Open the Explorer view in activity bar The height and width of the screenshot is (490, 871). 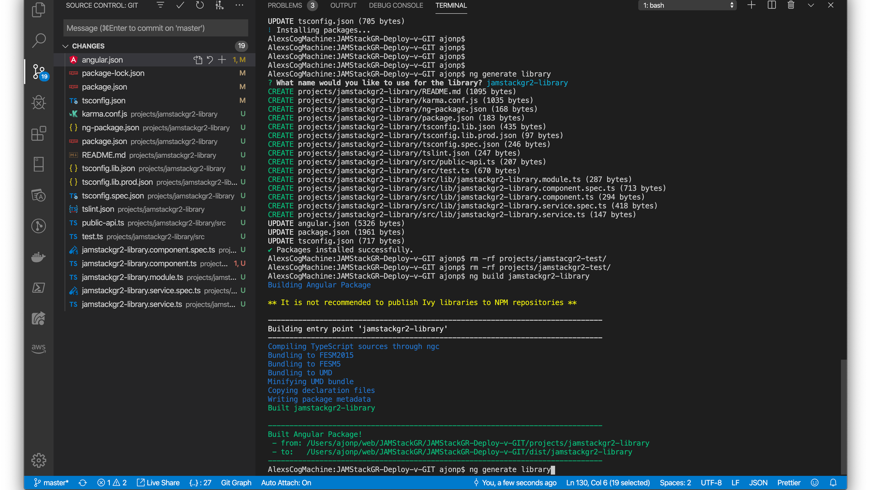coord(39,10)
